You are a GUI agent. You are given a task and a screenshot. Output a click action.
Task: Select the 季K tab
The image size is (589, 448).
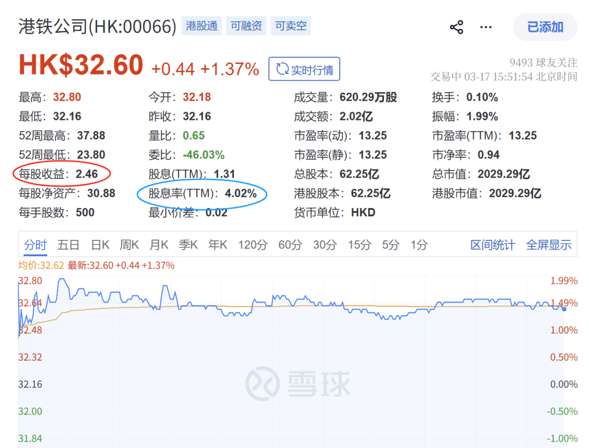(188, 245)
